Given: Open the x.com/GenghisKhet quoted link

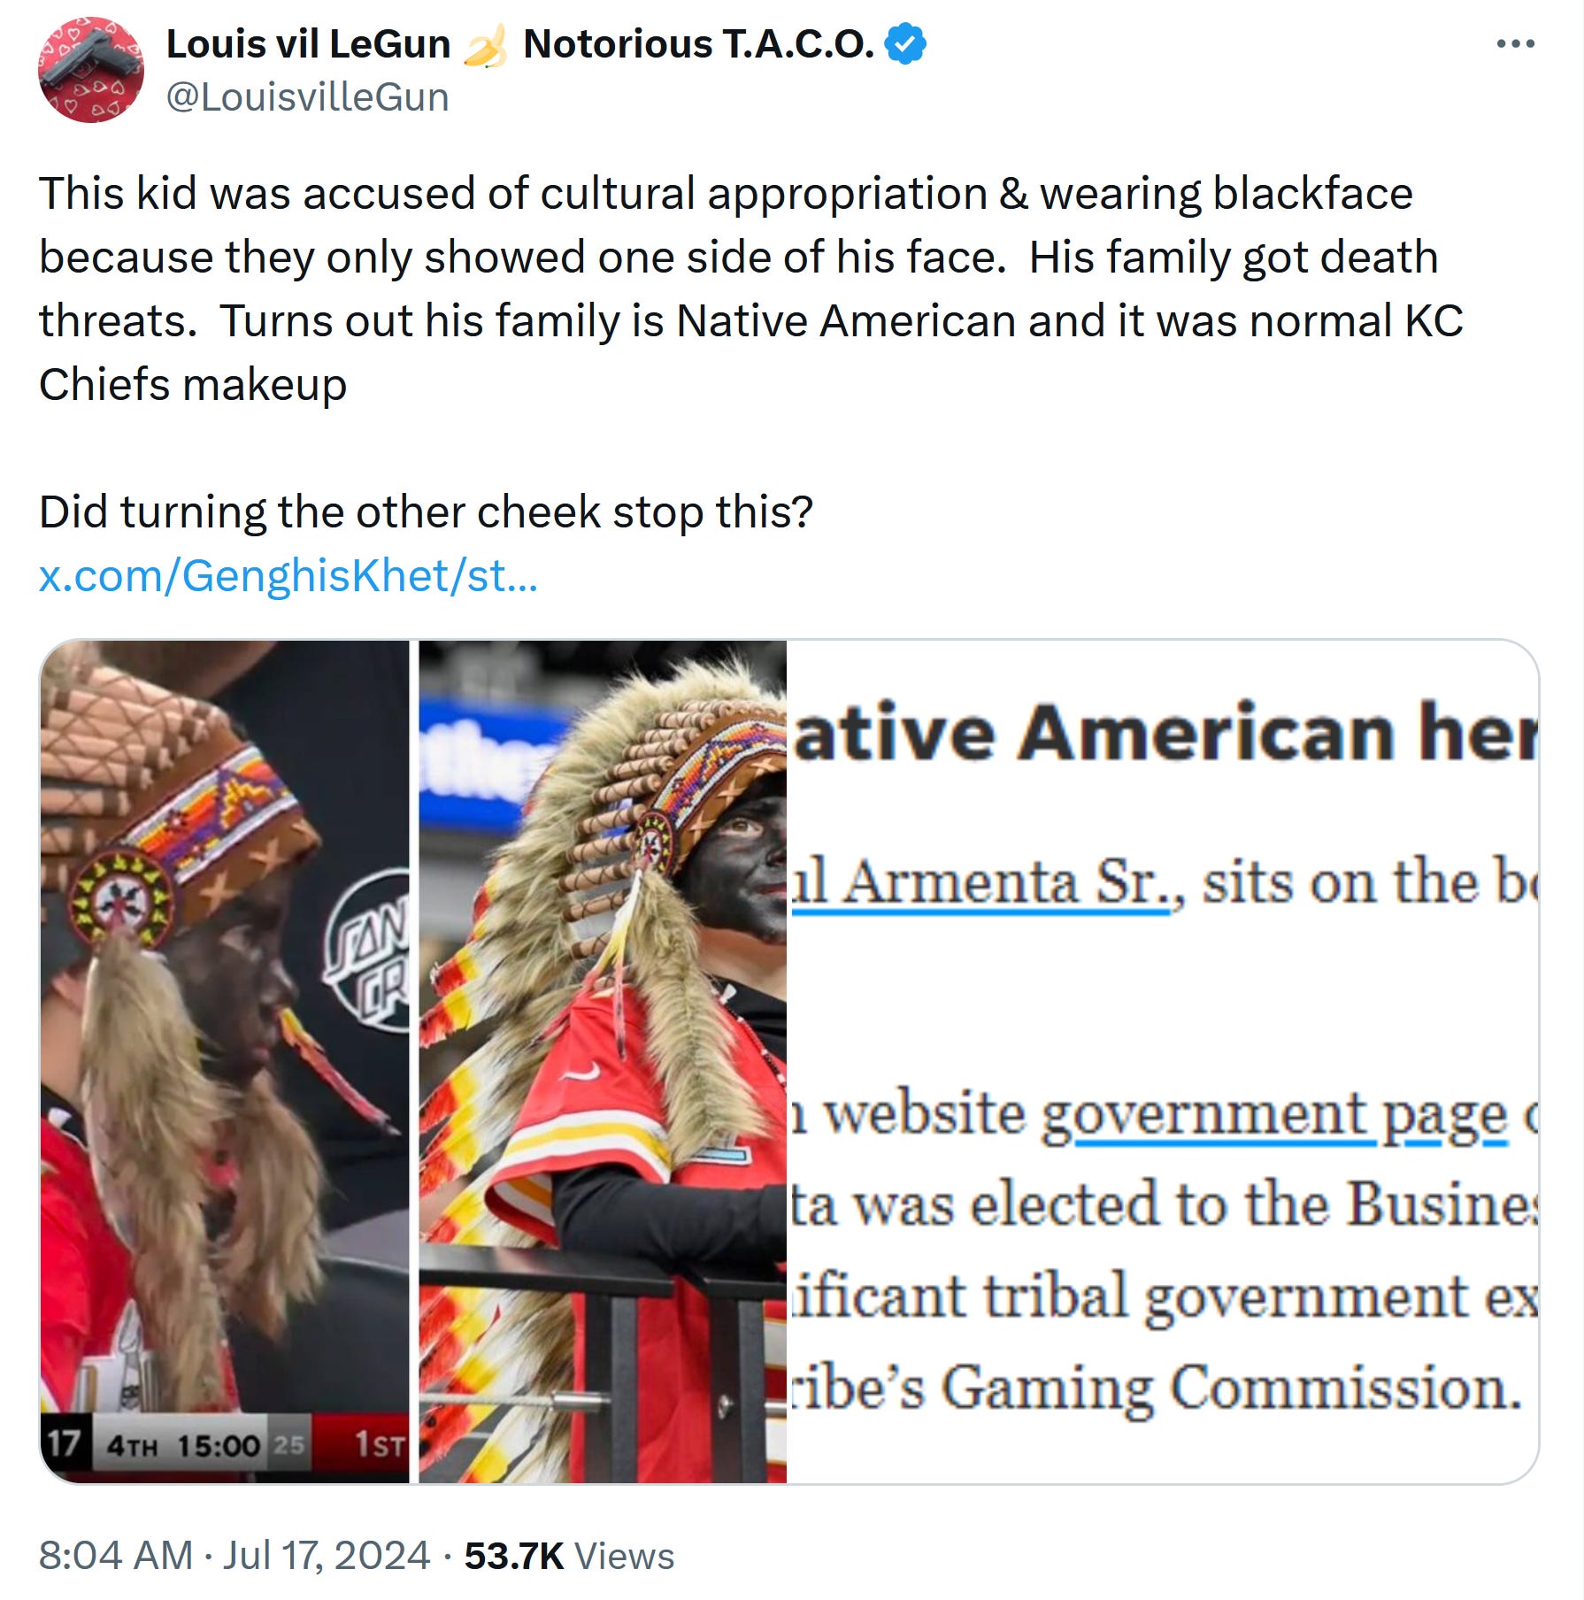Looking at the screenshot, I should click(288, 575).
